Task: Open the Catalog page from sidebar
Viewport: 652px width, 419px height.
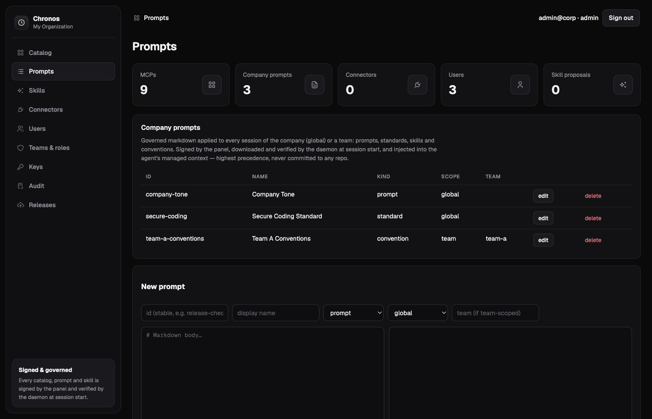Action: 63,53
